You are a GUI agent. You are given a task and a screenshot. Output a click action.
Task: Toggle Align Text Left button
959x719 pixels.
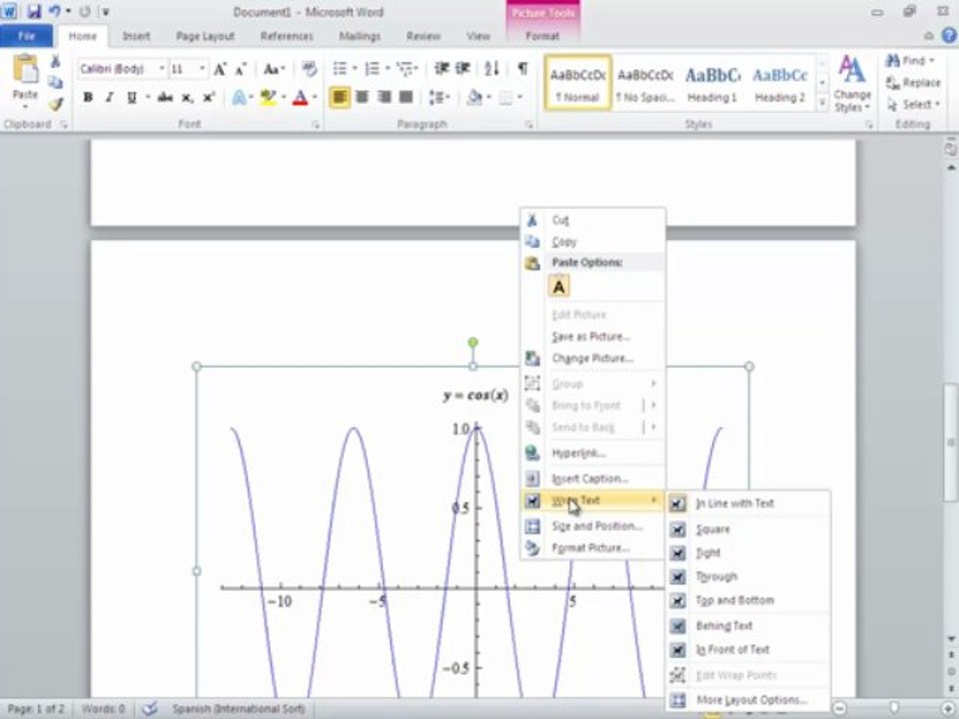click(x=340, y=97)
